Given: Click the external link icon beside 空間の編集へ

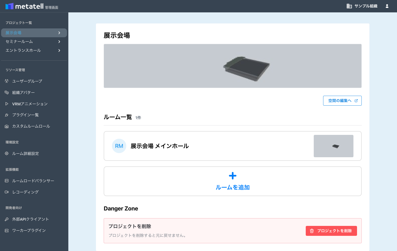Looking at the screenshot, I should [x=356, y=101].
